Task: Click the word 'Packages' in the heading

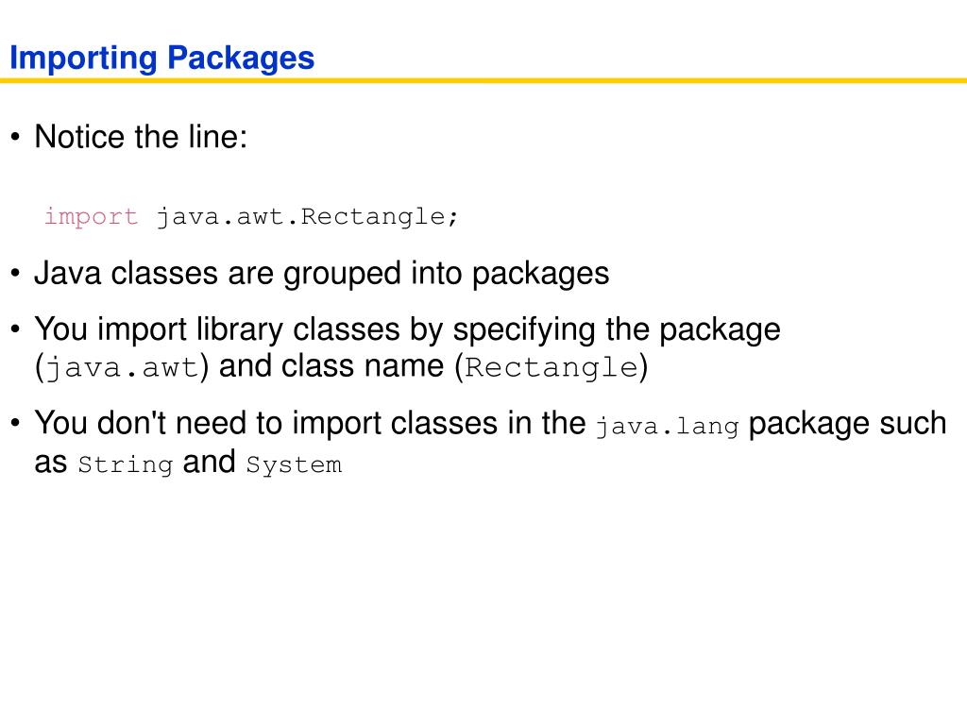Action: pos(241,59)
